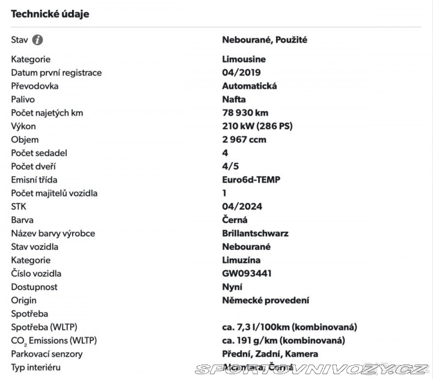The image size is (433, 379).
Task: Click the Přední, Zadní, Kamera sensors value
Action: 270,354
